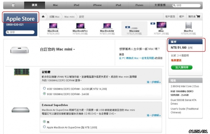The height and width of the screenshot is (134, 210).
Task: Click the 2.66GHz Intel Core 2 Duo spec
Action: (185, 86)
